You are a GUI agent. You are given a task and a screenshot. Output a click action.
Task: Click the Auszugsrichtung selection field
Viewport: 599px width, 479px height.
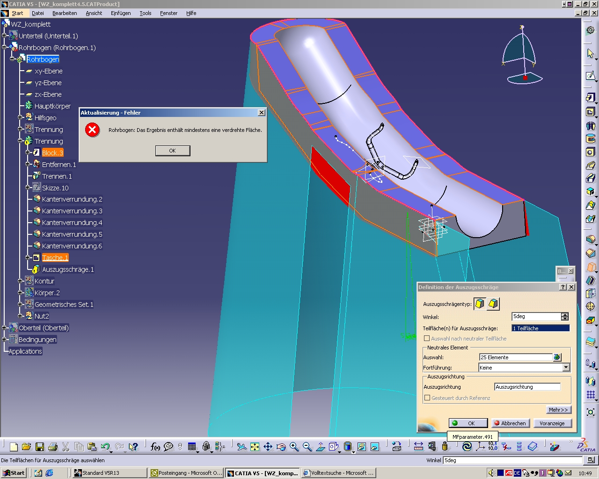click(527, 387)
